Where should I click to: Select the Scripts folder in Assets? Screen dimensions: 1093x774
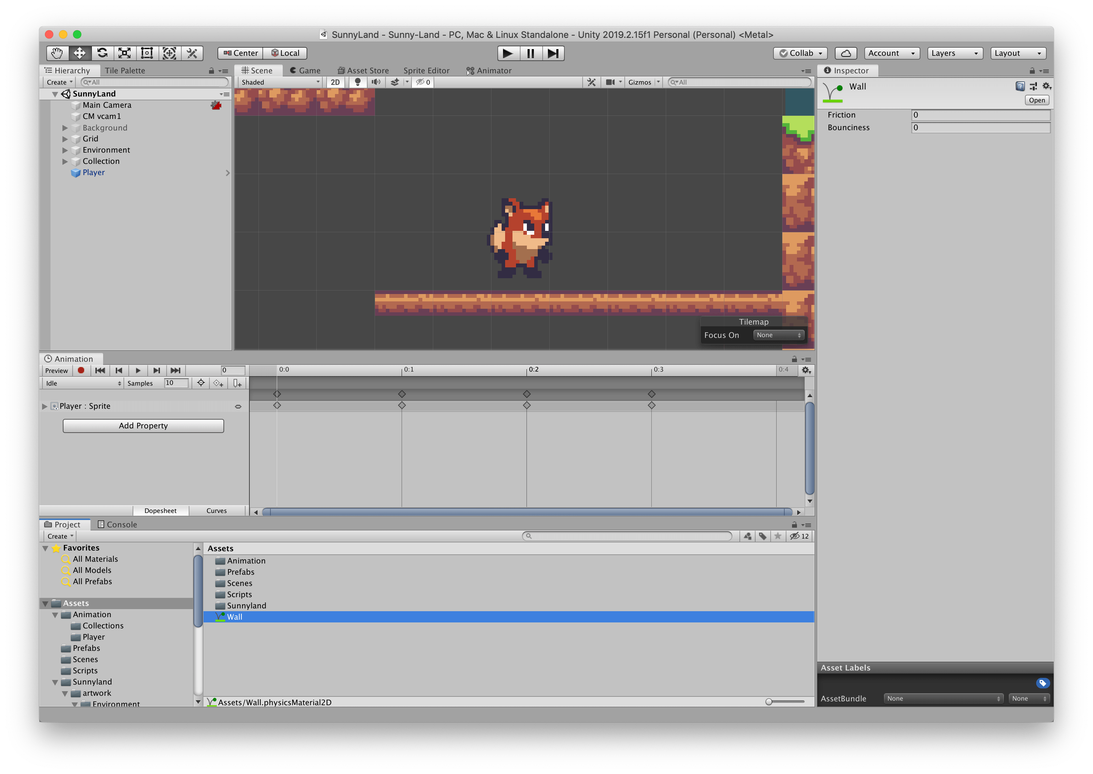tap(239, 594)
